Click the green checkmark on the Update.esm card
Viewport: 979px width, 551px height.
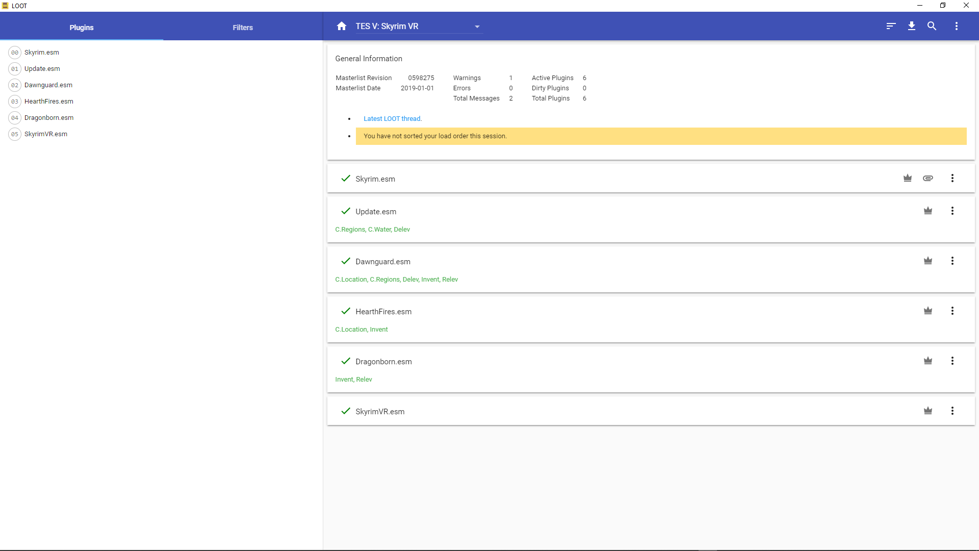pyautogui.click(x=346, y=211)
